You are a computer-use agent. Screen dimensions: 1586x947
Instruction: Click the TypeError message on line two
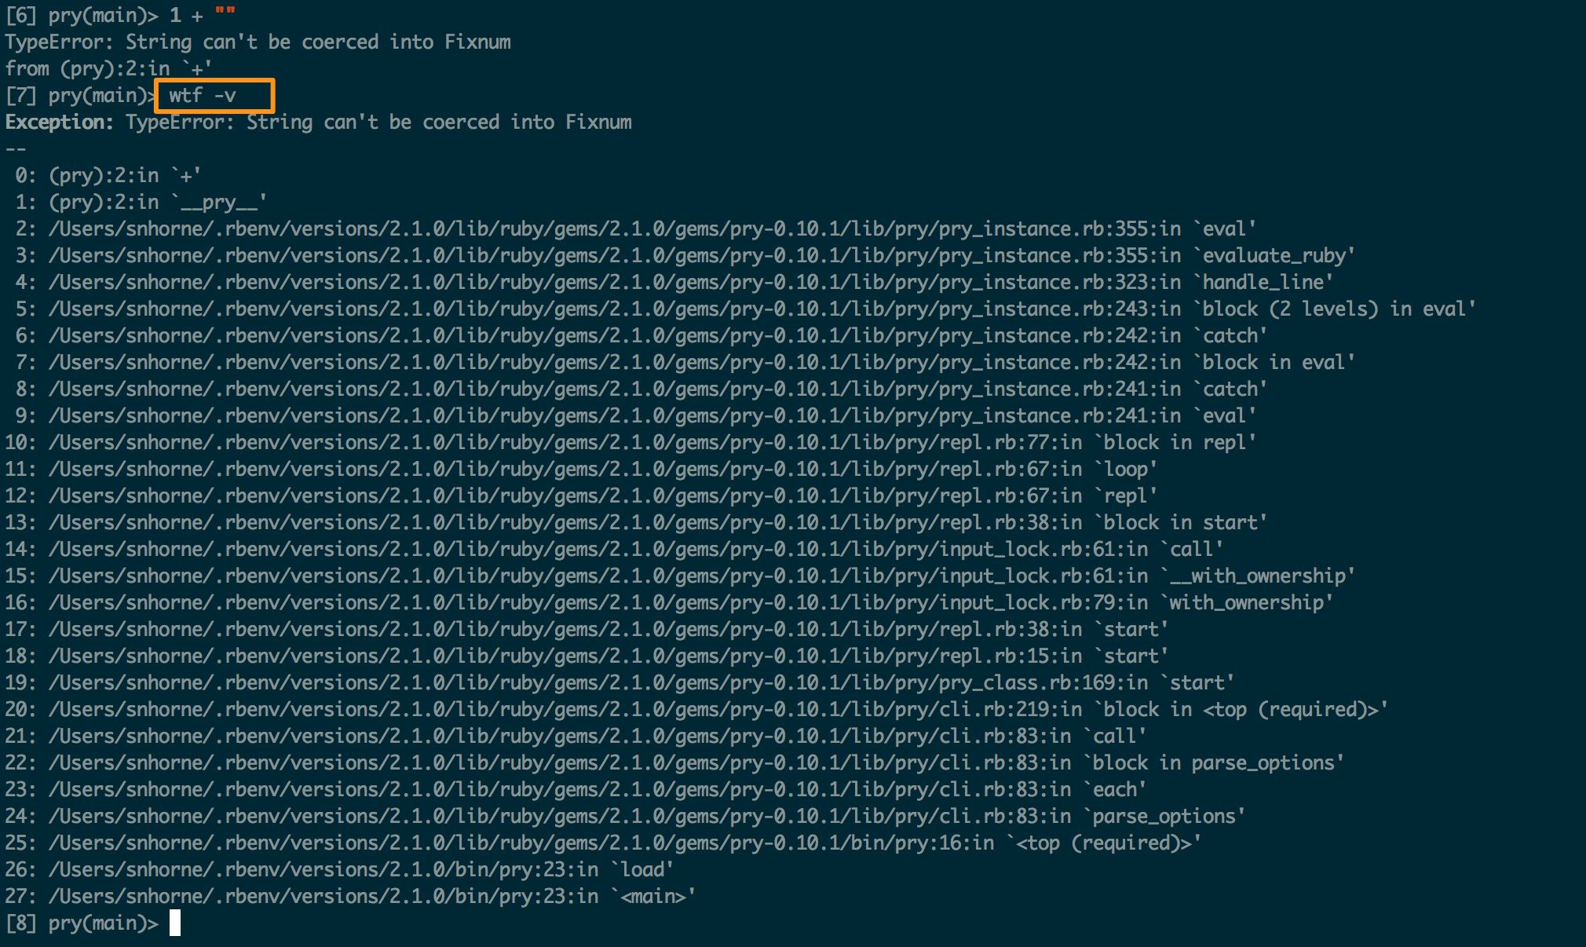click(258, 42)
